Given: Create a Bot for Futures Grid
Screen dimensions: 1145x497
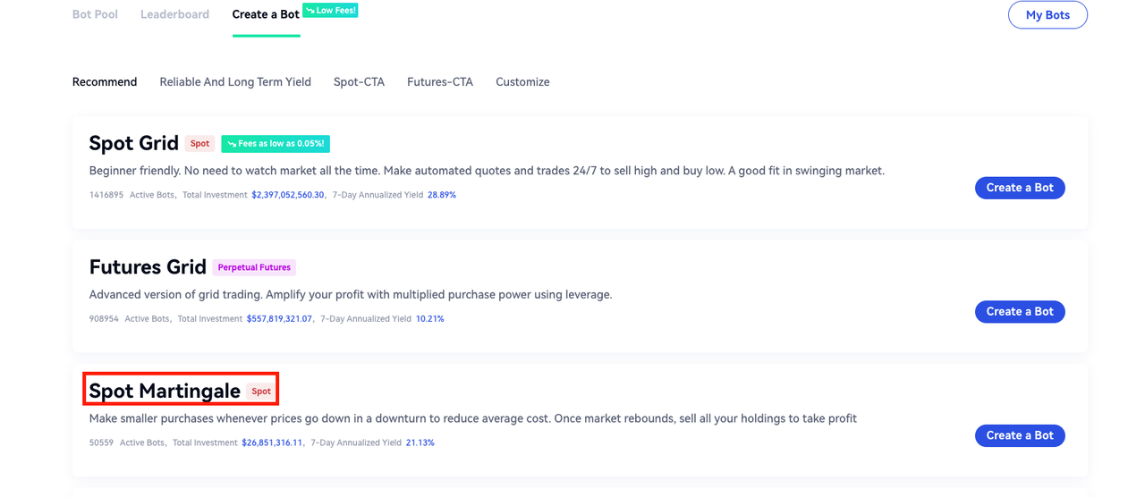Looking at the screenshot, I should click(1020, 312).
